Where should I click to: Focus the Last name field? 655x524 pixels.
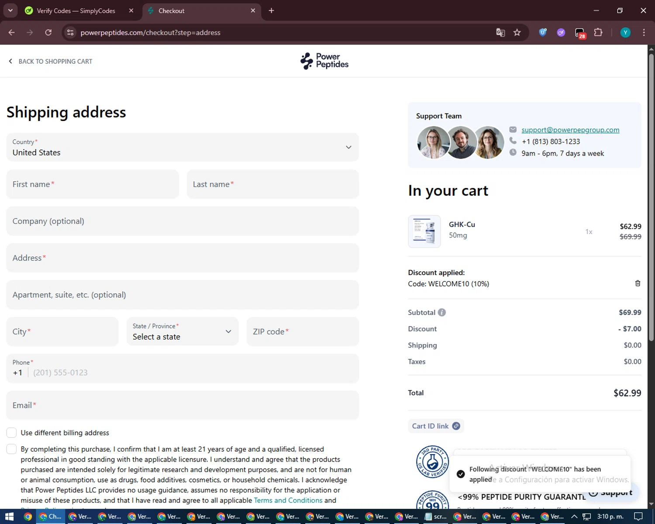coord(273,184)
